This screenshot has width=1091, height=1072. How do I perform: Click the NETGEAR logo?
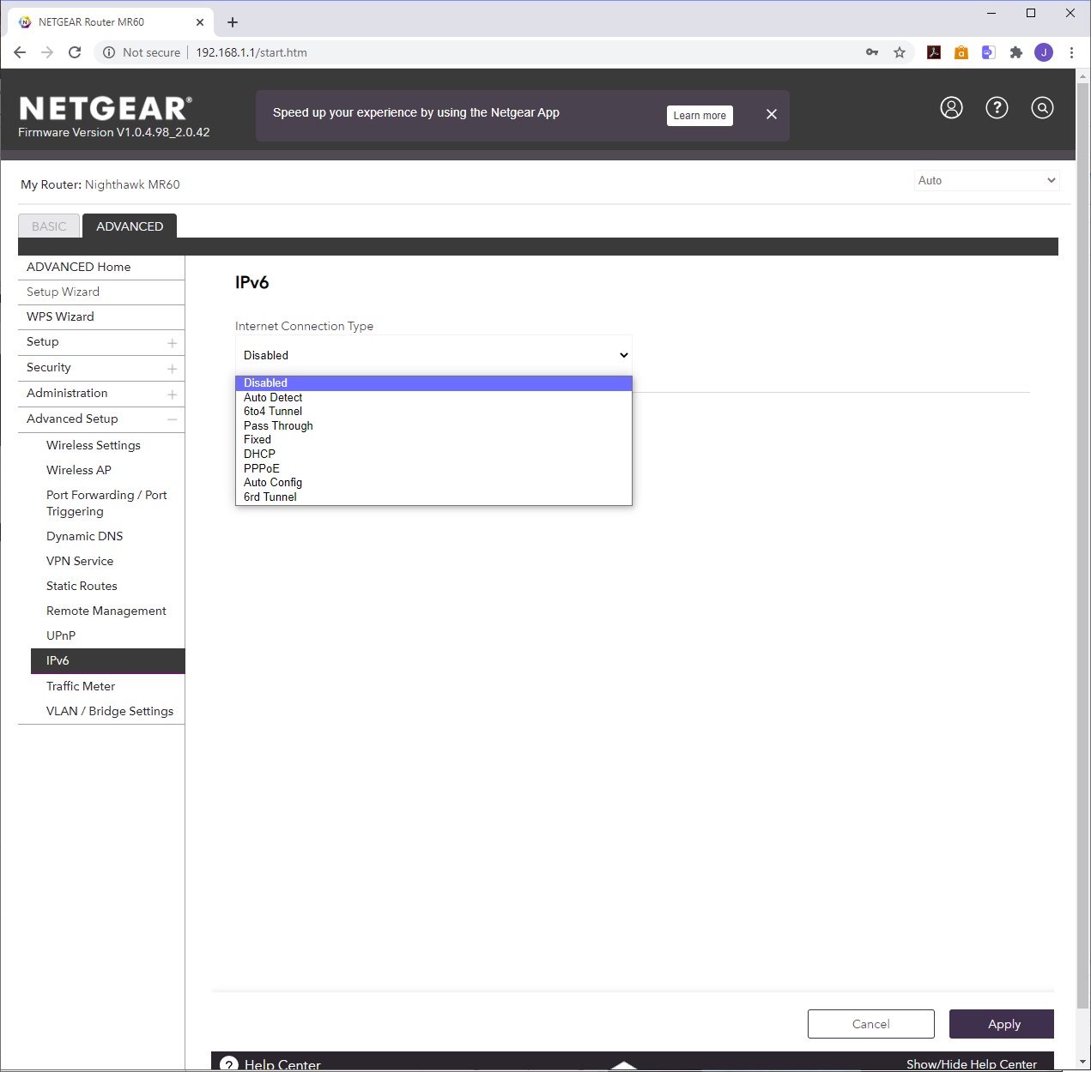pyautogui.click(x=105, y=108)
